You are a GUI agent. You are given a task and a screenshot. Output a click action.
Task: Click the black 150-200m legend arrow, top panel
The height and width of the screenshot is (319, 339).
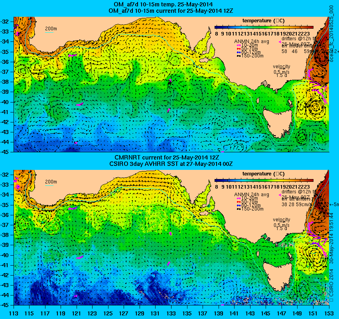click(238, 56)
